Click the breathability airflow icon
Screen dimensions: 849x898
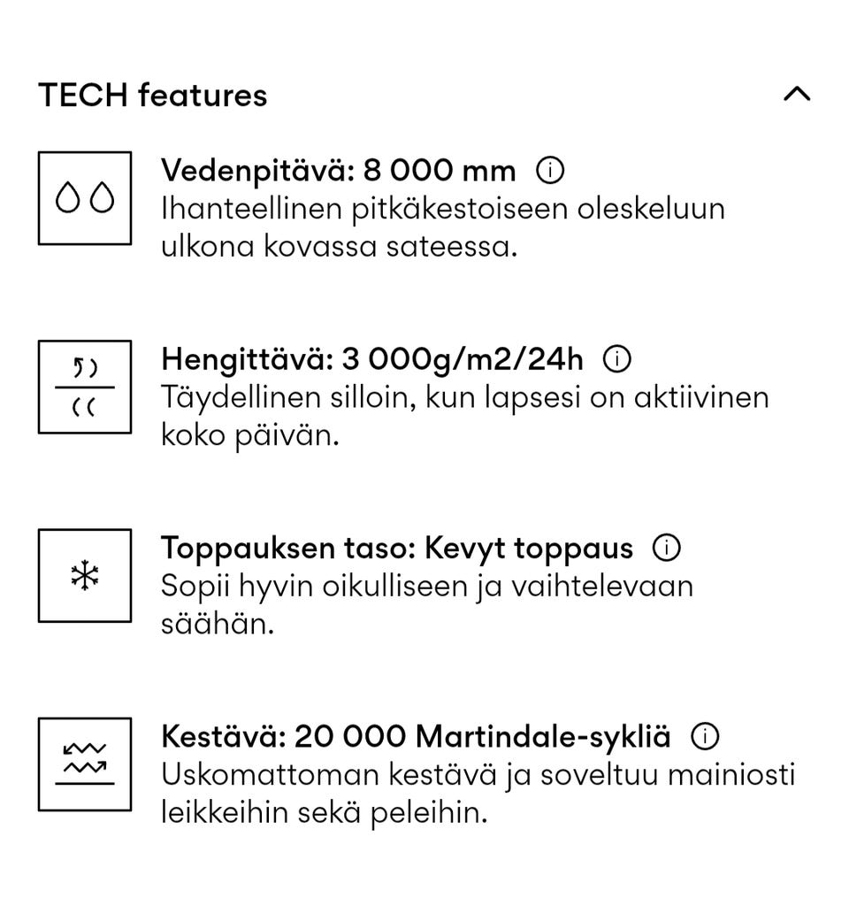85,387
